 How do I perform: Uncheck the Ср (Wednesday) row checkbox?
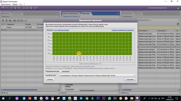[51, 40]
